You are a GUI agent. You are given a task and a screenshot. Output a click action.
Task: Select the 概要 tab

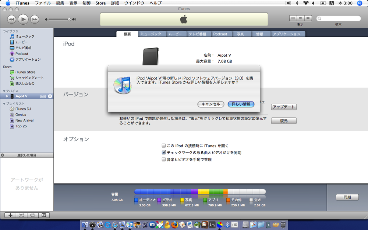click(127, 34)
